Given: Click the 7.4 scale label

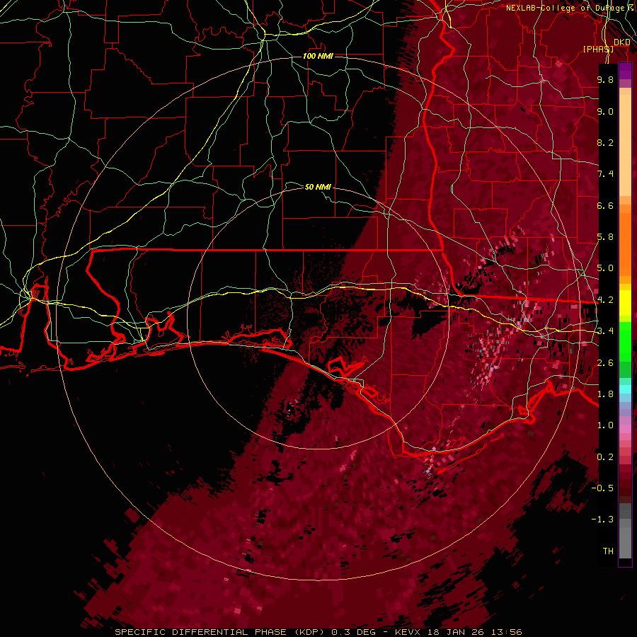Looking at the screenshot, I should click(x=605, y=174).
